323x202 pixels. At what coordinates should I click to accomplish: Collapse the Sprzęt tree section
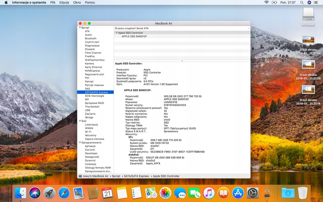pyautogui.click(x=80, y=28)
